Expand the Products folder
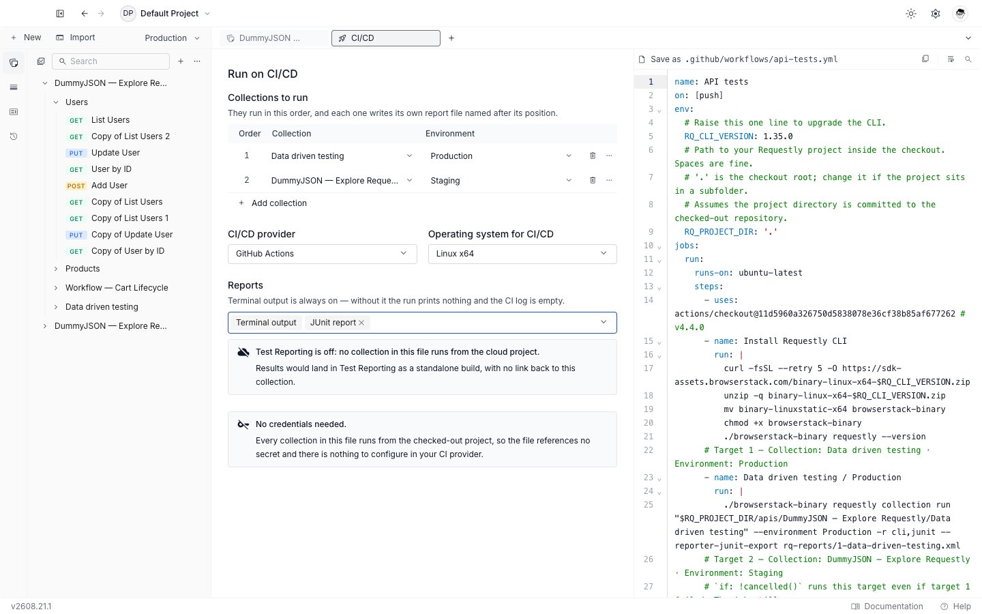Image resolution: width=982 pixels, height=614 pixels. click(56, 269)
